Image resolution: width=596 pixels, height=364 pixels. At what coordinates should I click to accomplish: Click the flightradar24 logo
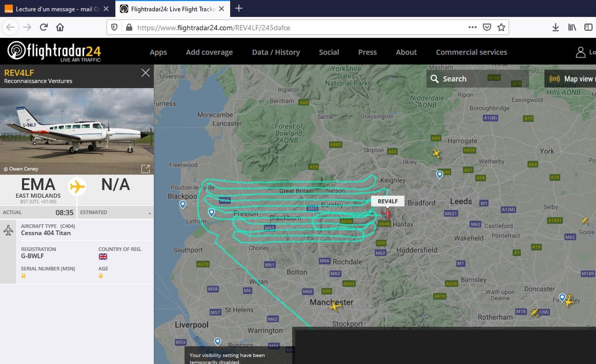point(54,51)
